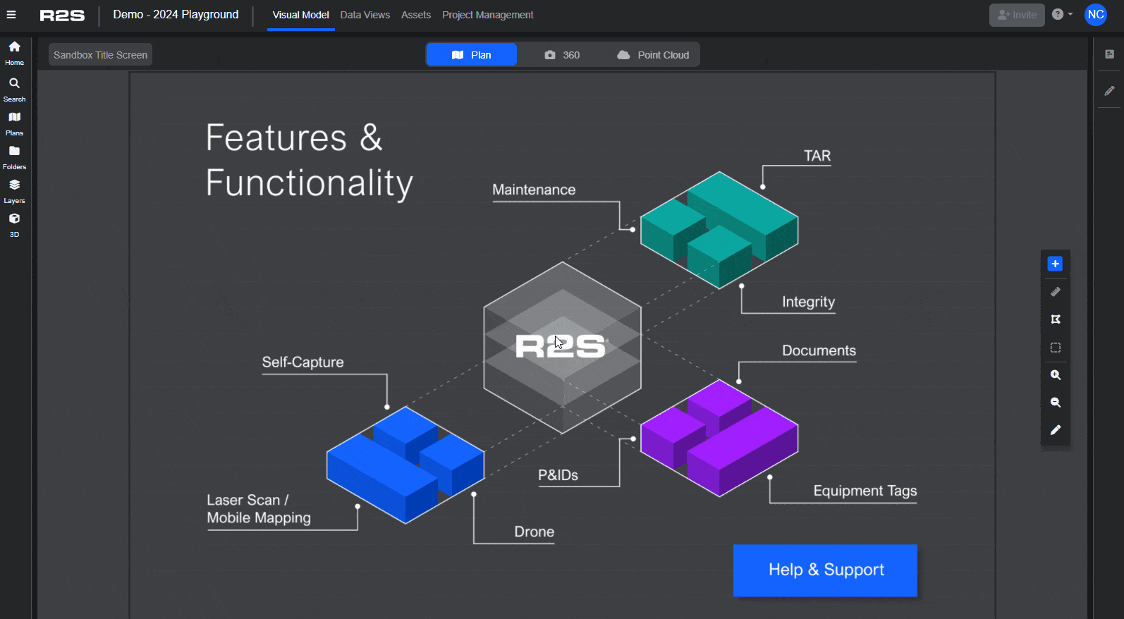This screenshot has width=1124, height=619.
Task: Click the Features & Functionality heading
Action: [309, 161]
